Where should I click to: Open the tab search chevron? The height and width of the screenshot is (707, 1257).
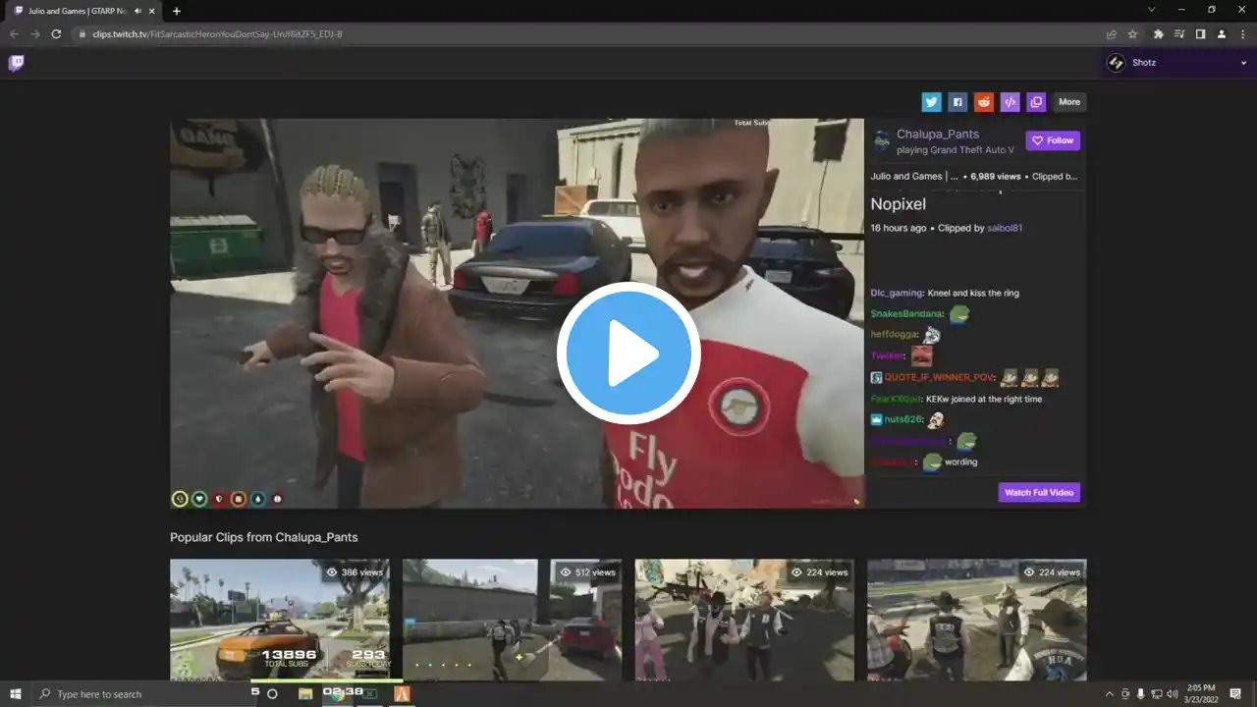1151,10
